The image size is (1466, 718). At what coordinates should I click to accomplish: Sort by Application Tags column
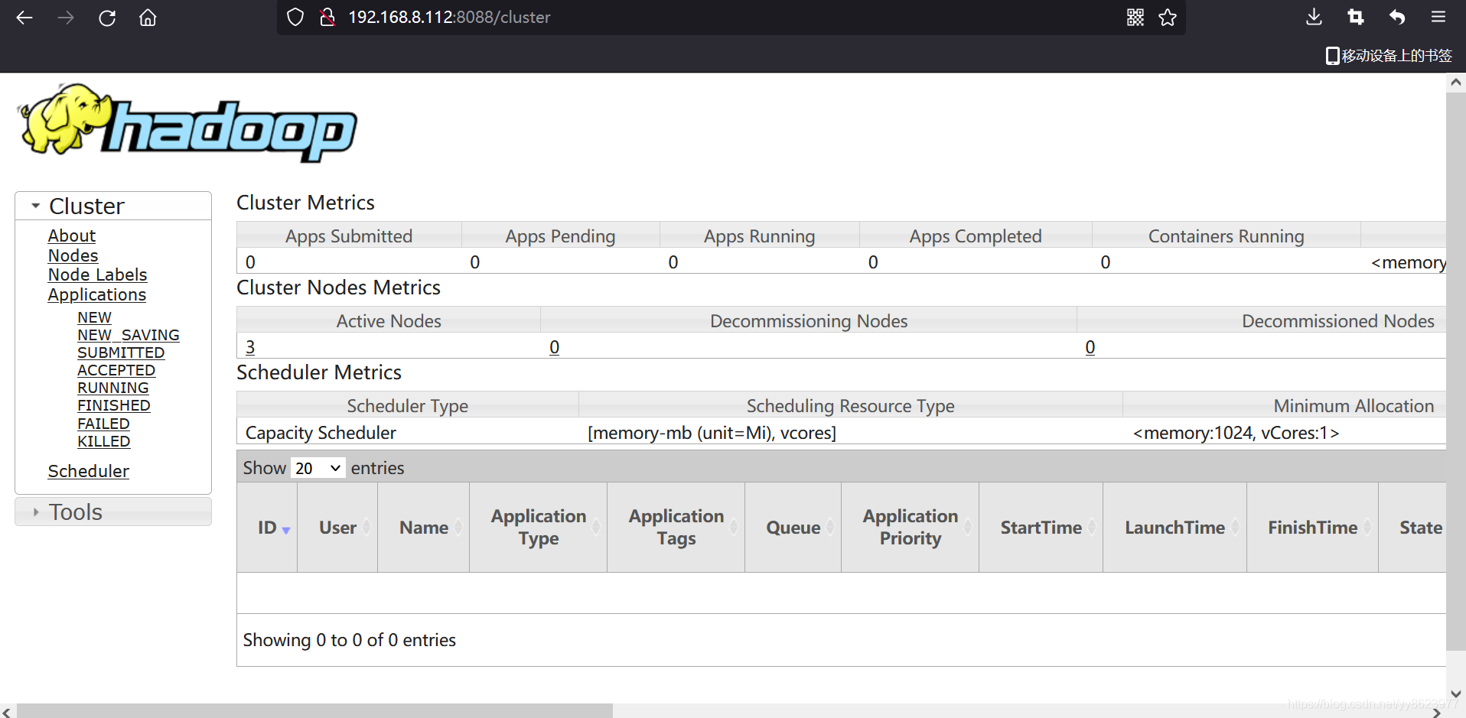coord(676,528)
